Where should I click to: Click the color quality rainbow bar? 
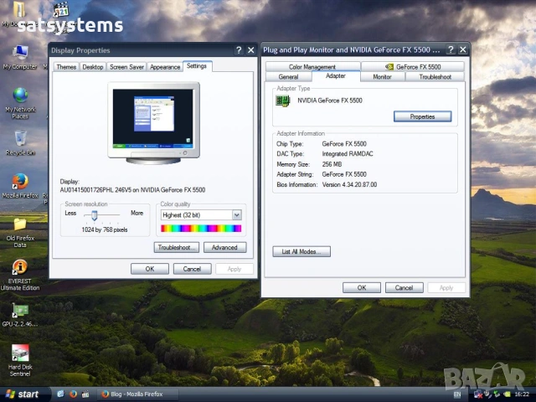201,229
